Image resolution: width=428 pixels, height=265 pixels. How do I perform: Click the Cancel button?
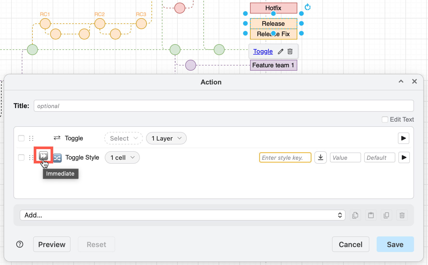pyautogui.click(x=351, y=244)
